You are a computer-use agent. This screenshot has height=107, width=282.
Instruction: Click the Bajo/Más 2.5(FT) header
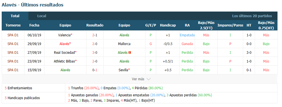[x=206, y=25]
